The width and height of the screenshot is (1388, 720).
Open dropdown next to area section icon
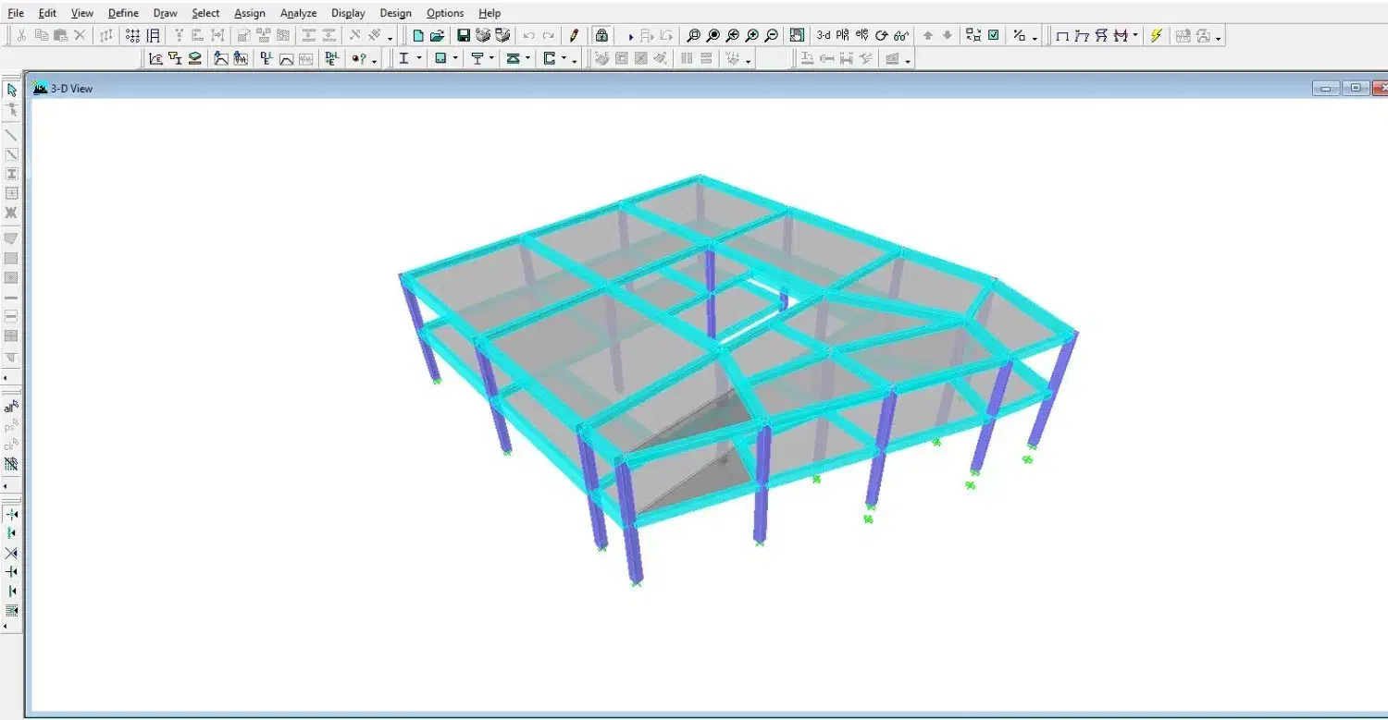click(455, 59)
